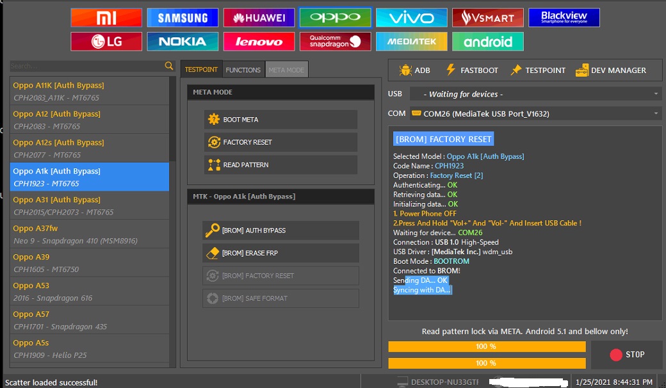The height and width of the screenshot is (388, 666).
Task: Open DEV MANAGER
Action: pyautogui.click(x=611, y=70)
